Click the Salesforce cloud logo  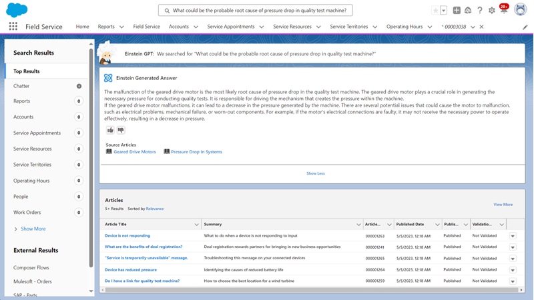pos(17,10)
